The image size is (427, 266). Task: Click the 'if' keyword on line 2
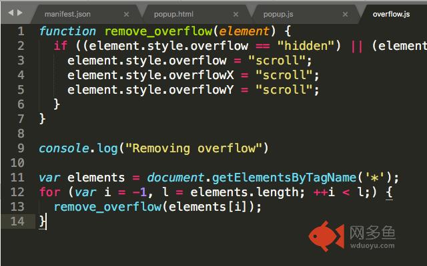pos(61,46)
